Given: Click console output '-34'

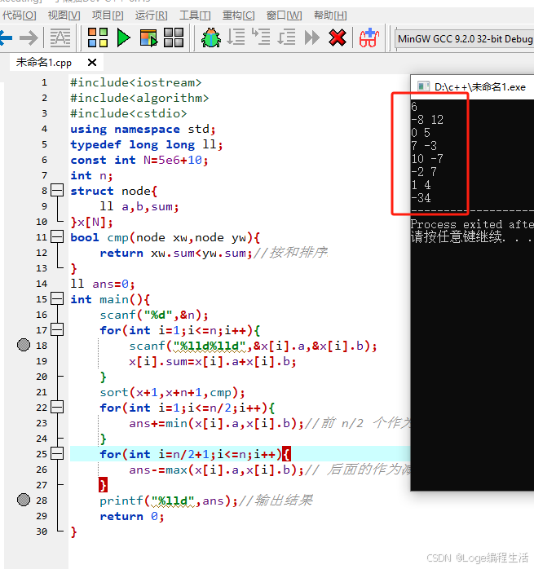Looking at the screenshot, I should click(421, 198).
